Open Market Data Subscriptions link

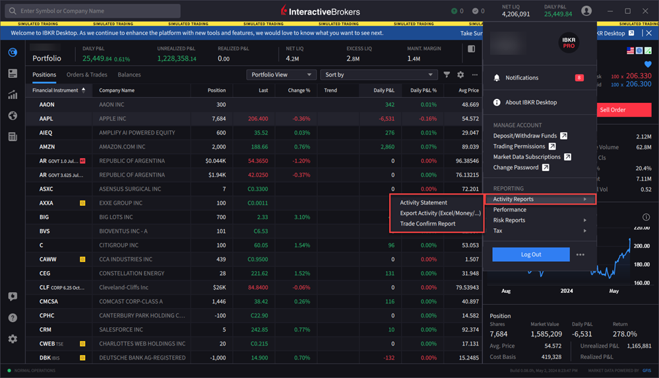click(532, 157)
